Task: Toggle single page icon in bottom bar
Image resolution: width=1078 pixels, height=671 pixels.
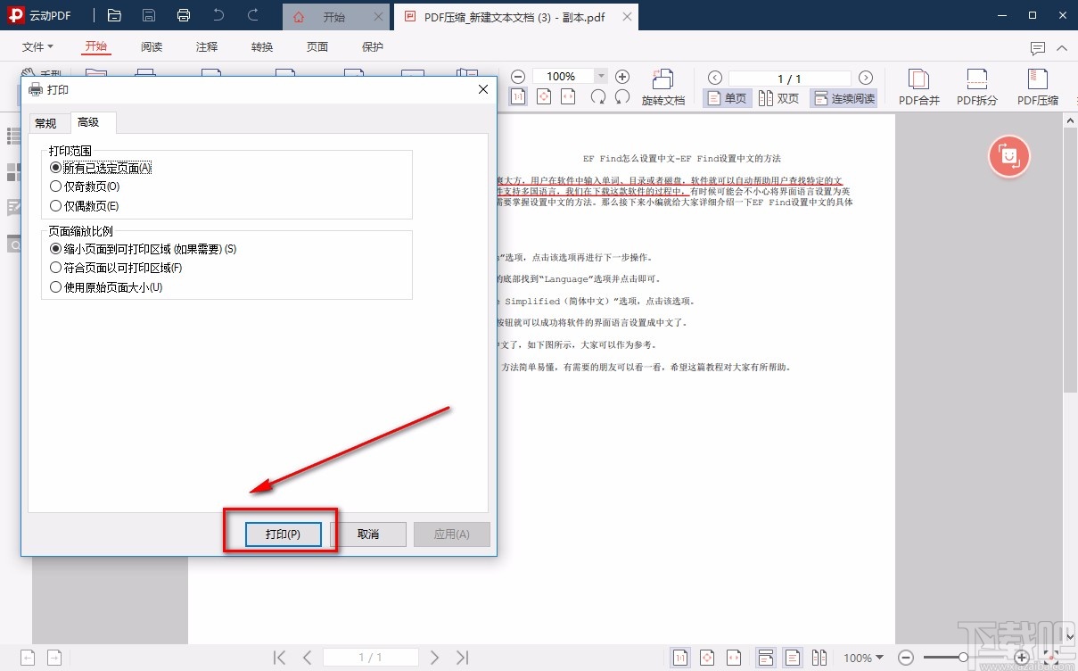Action: pyautogui.click(x=792, y=658)
